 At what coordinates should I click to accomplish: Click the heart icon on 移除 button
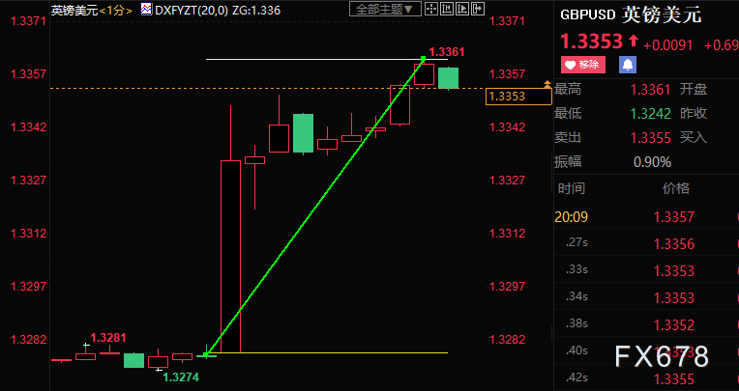tap(571, 65)
